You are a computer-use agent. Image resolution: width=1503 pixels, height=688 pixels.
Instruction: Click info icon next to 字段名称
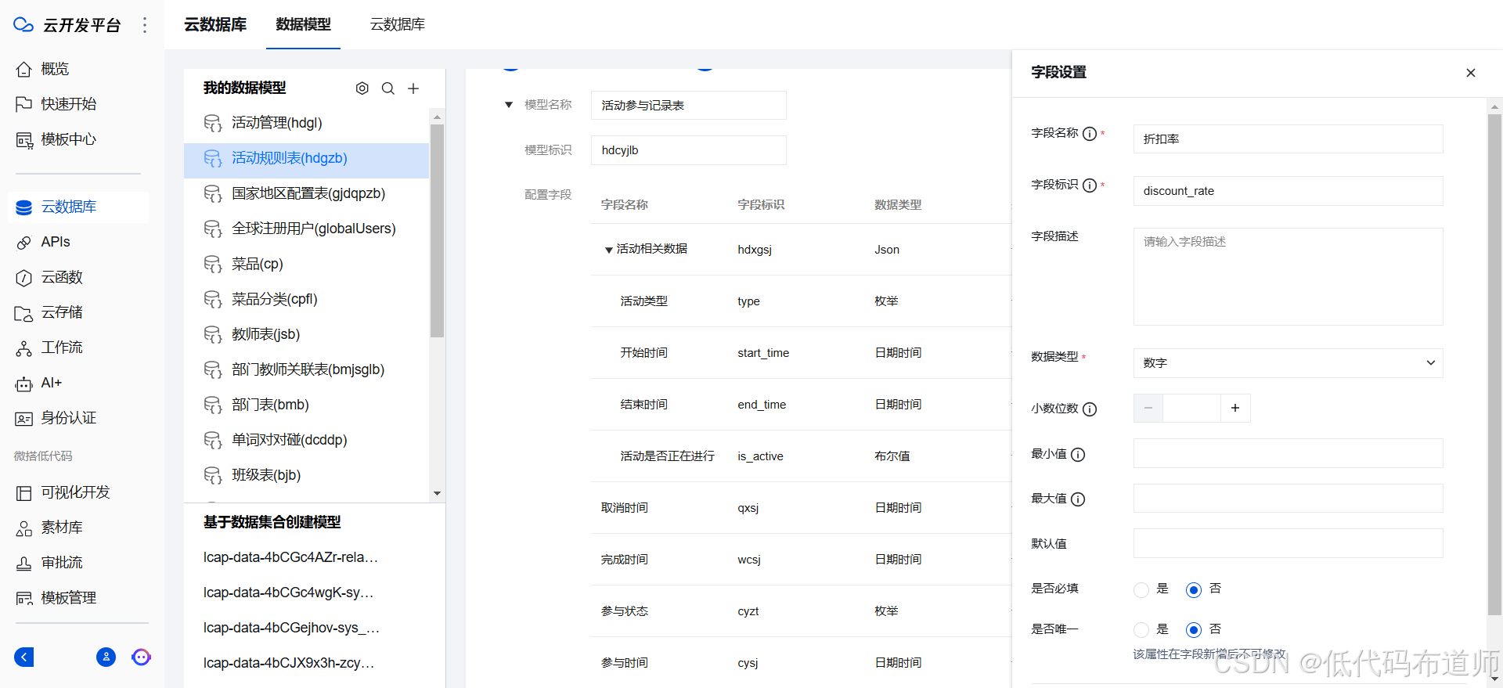coord(1089,134)
